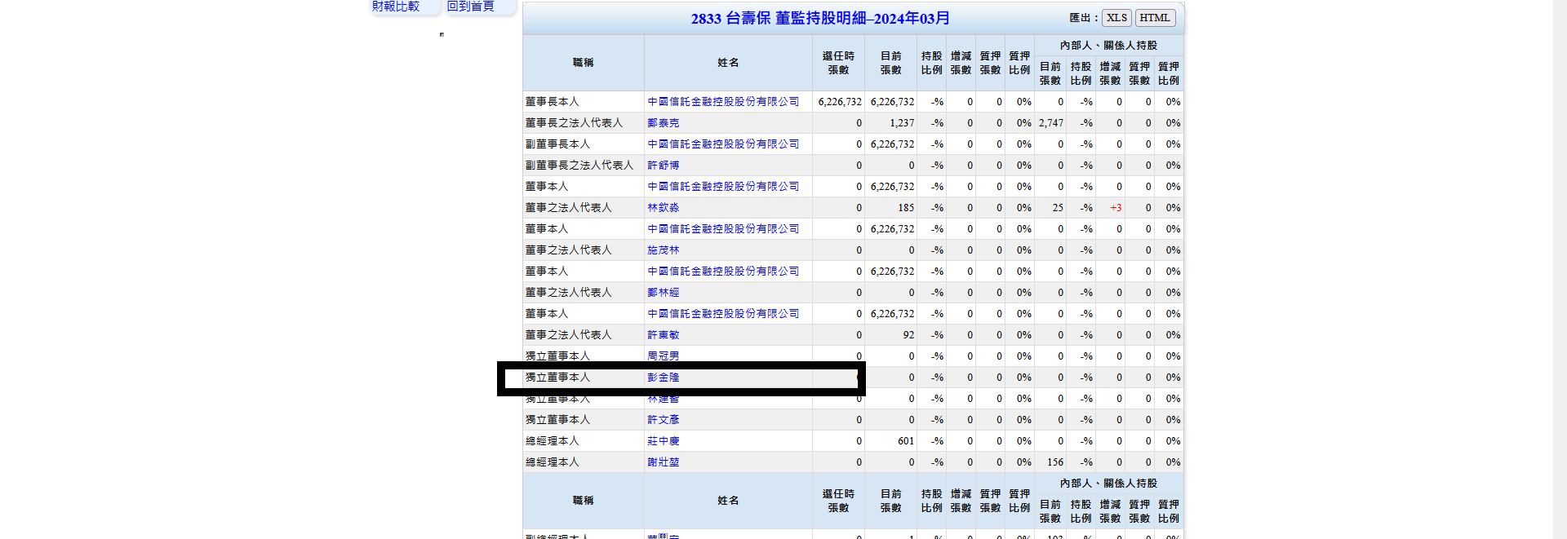Image resolution: width=1567 pixels, height=539 pixels.
Task: Export the table as XLS
Action: 1116,18
